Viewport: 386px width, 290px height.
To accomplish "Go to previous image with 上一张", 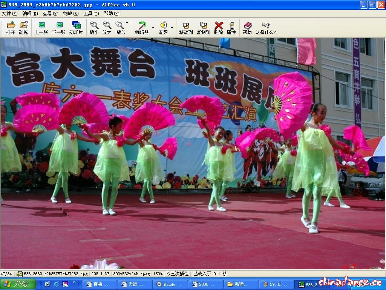I will (x=41, y=28).
